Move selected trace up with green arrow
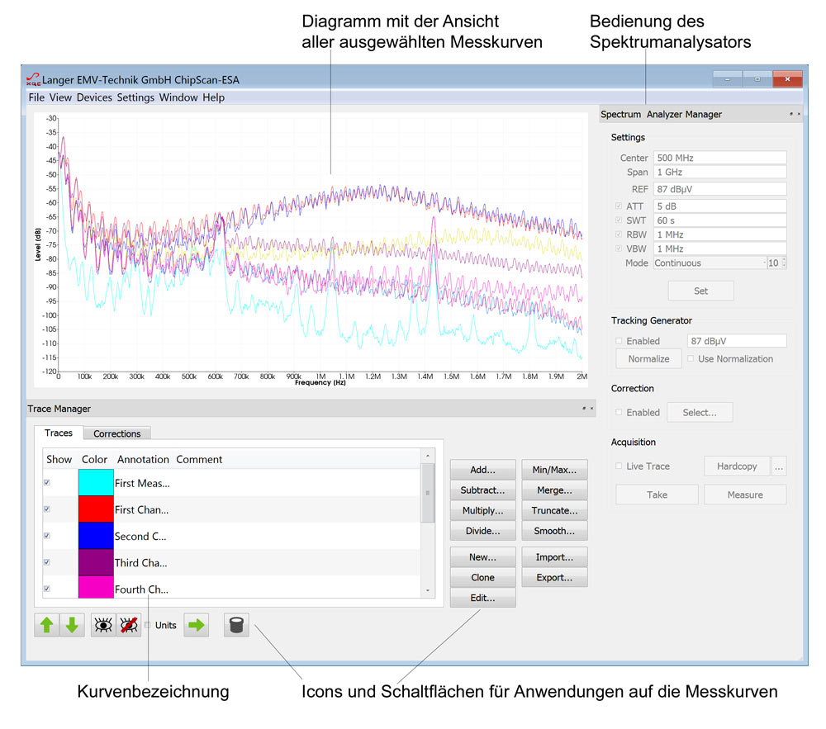This screenshot has height=729, width=826. [x=47, y=625]
